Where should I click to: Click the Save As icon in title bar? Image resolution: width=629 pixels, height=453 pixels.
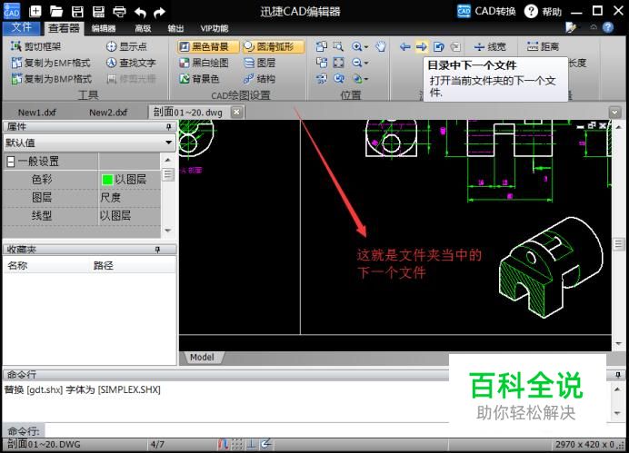[98, 11]
